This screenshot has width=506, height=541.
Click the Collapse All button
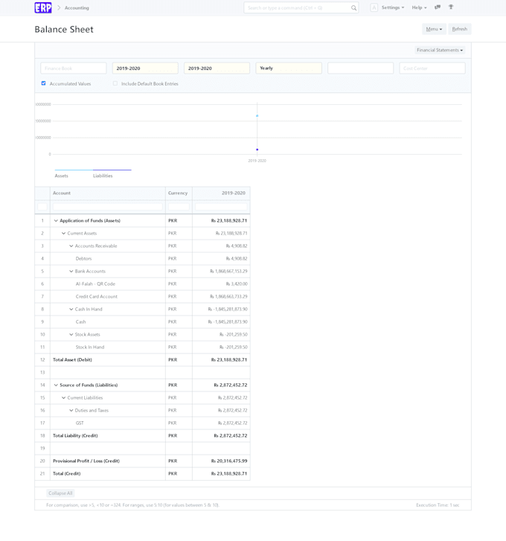coord(60,493)
